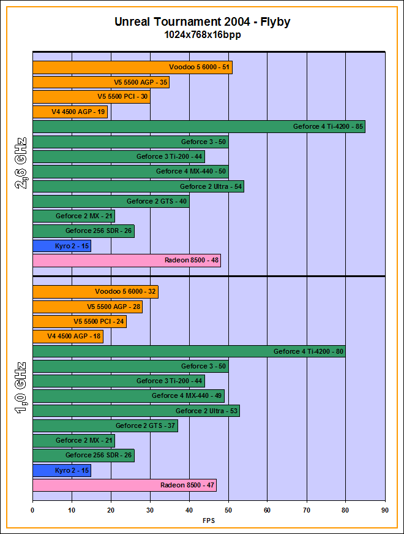The height and width of the screenshot is (534, 404).
Task: Click the Geforce 2 Ultra - 54 bar
Action: (x=138, y=186)
